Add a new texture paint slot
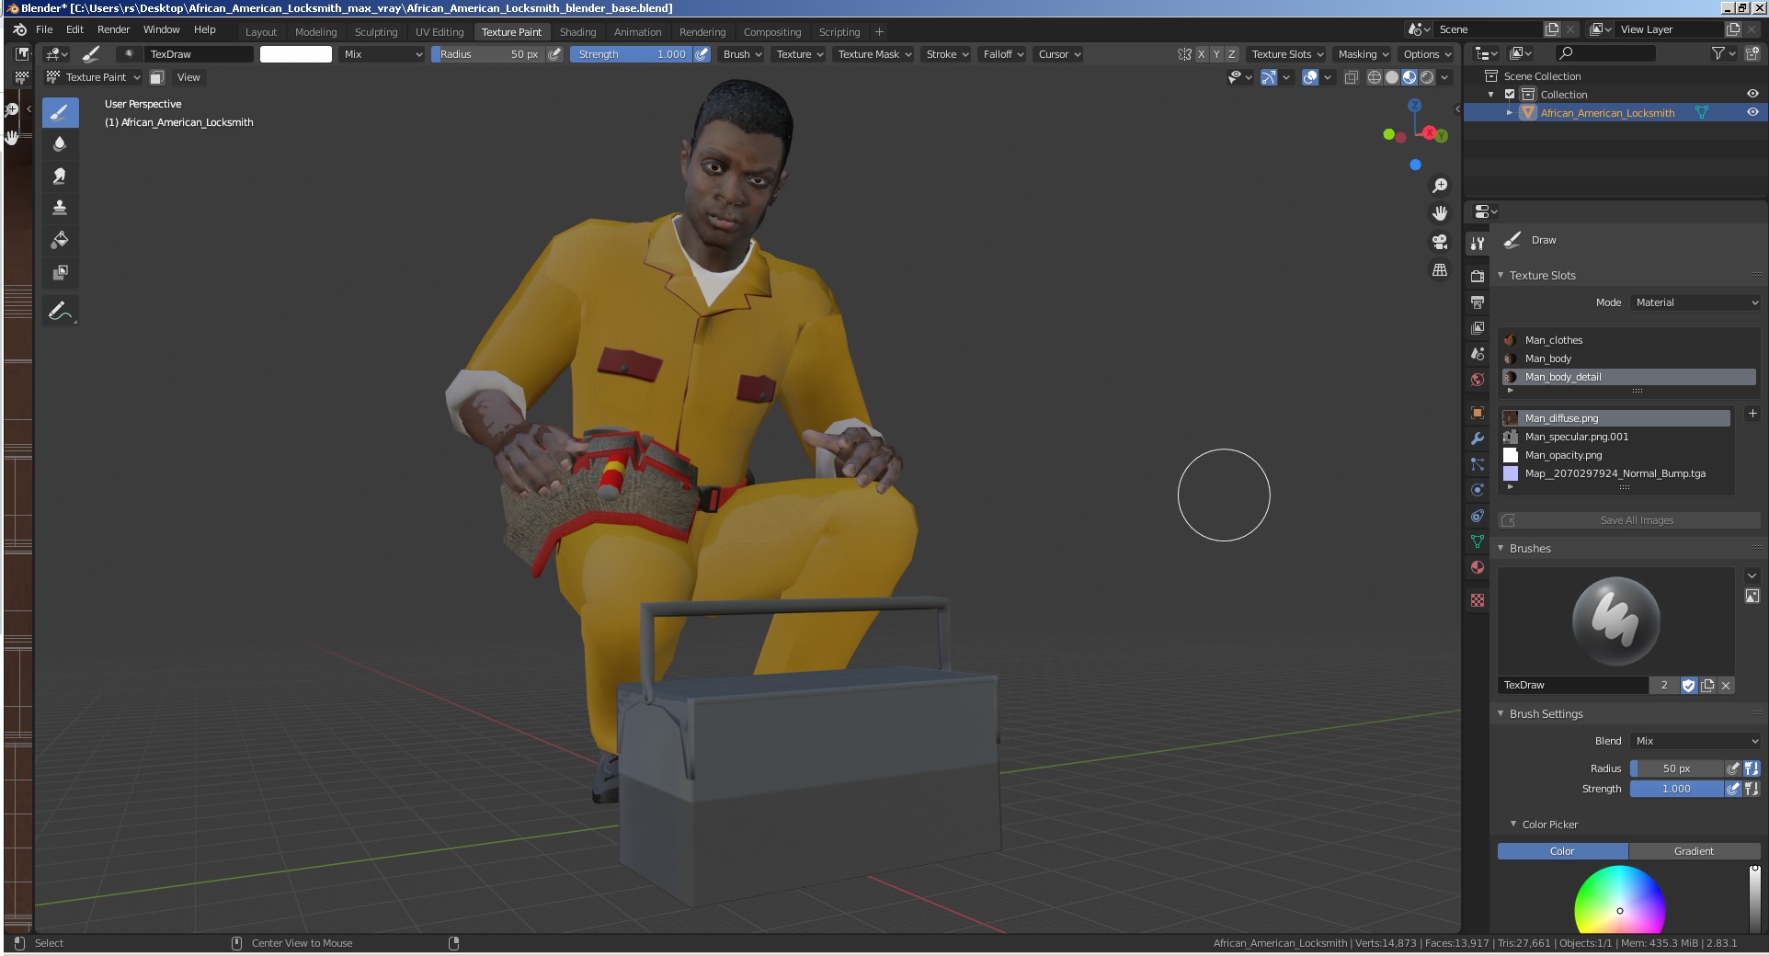Viewport: 1769px width, 956px height. 1752,414
